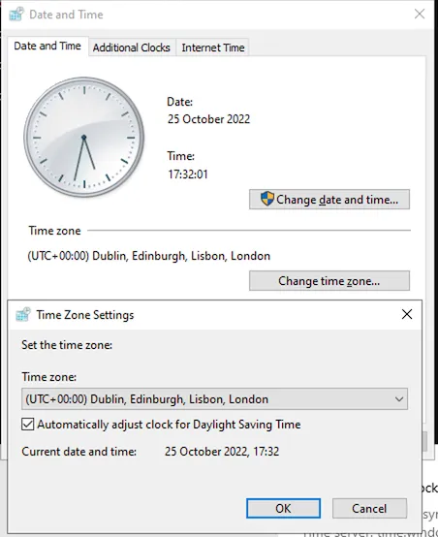Close the Date and Time window
This screenshot has height=537, width=438.
click(420, 14)
